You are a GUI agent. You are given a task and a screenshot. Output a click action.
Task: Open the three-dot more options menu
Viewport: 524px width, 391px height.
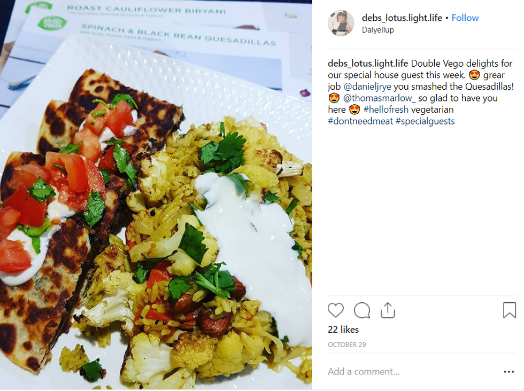(508, 372)
